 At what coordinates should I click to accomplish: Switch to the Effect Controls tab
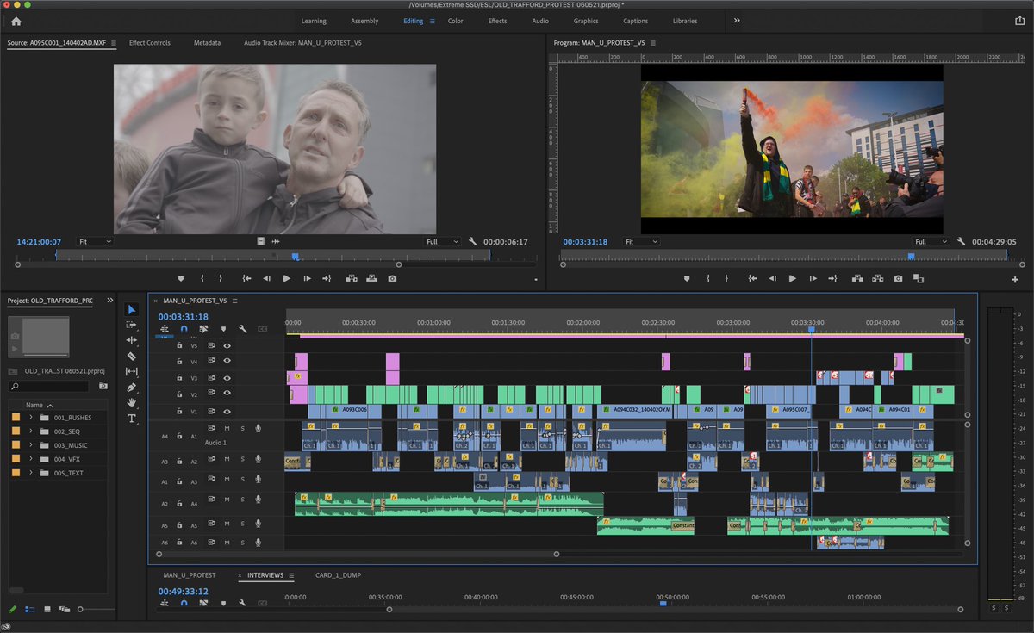(x=150, y=42)
